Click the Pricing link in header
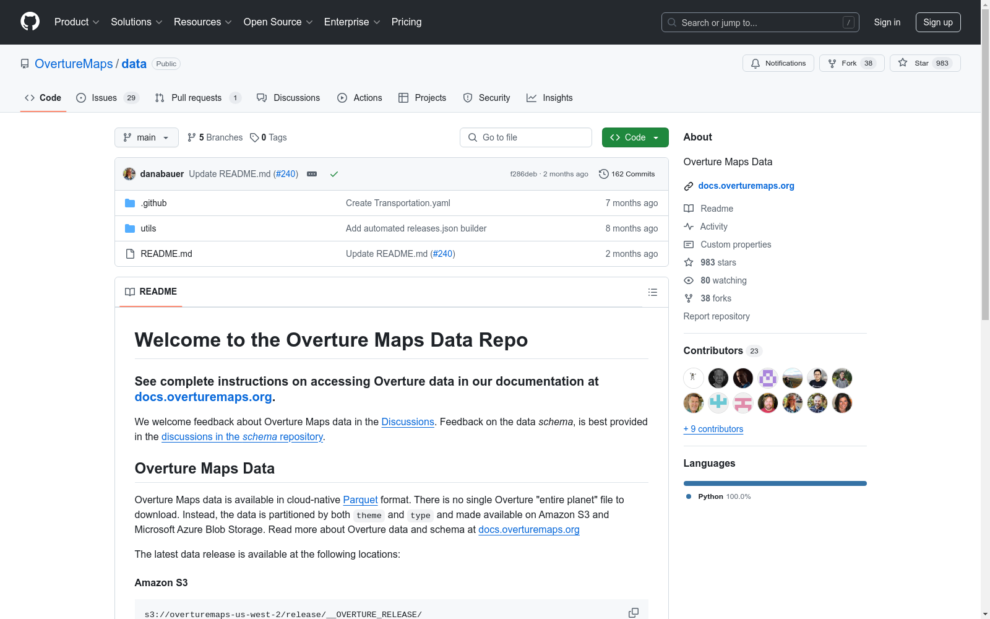The image size is (990, 619). click(x=407, y=22)
